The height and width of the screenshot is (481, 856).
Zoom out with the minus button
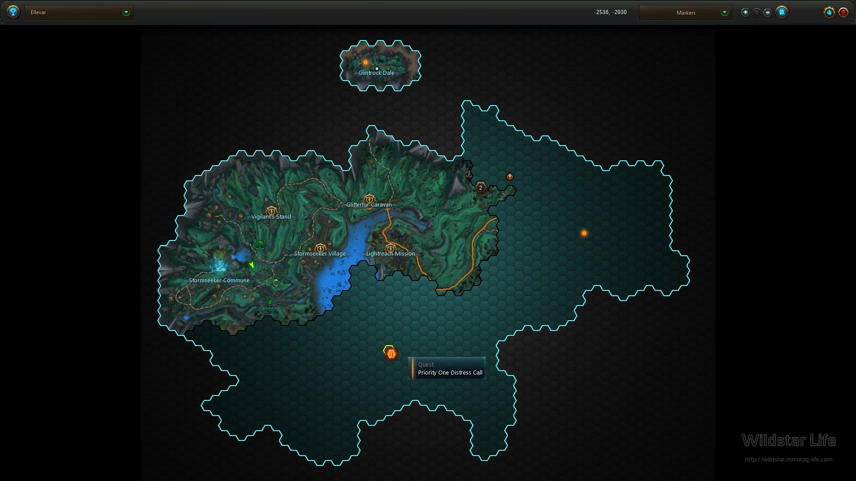(768, 12)
